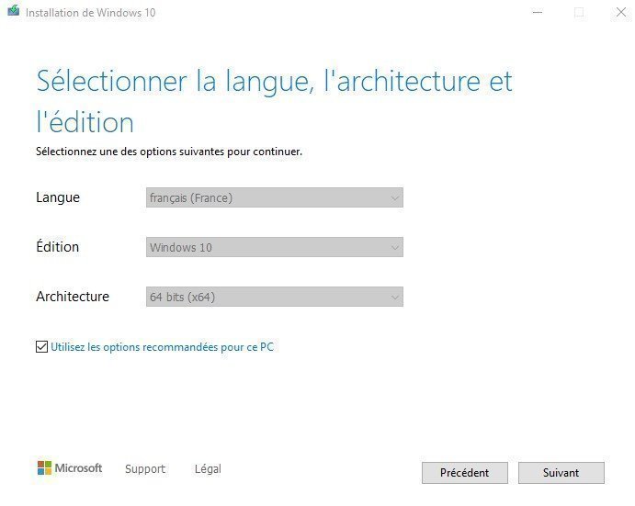This screenshot has height=506, width=635.
Task: Toggle the recommended options checkbox
Action: coord(41,347)
